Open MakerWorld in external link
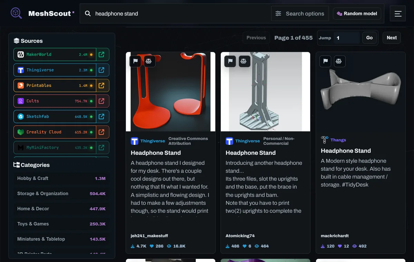The image size is (414, 262). point(102,54)
